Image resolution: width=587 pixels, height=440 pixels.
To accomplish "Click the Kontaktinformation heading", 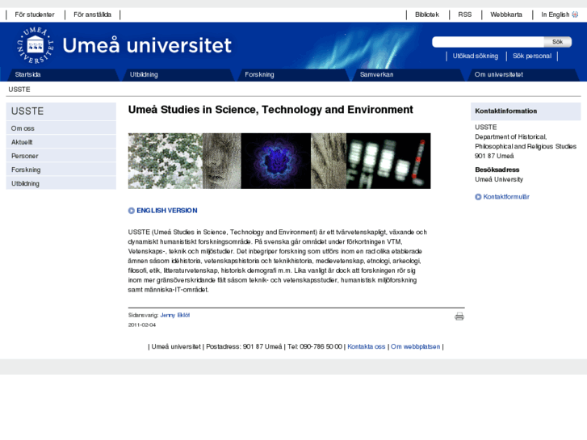I will coord(505,111).
